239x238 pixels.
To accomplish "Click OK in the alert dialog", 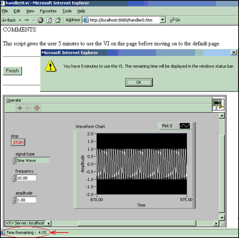I will pos(139,82).
